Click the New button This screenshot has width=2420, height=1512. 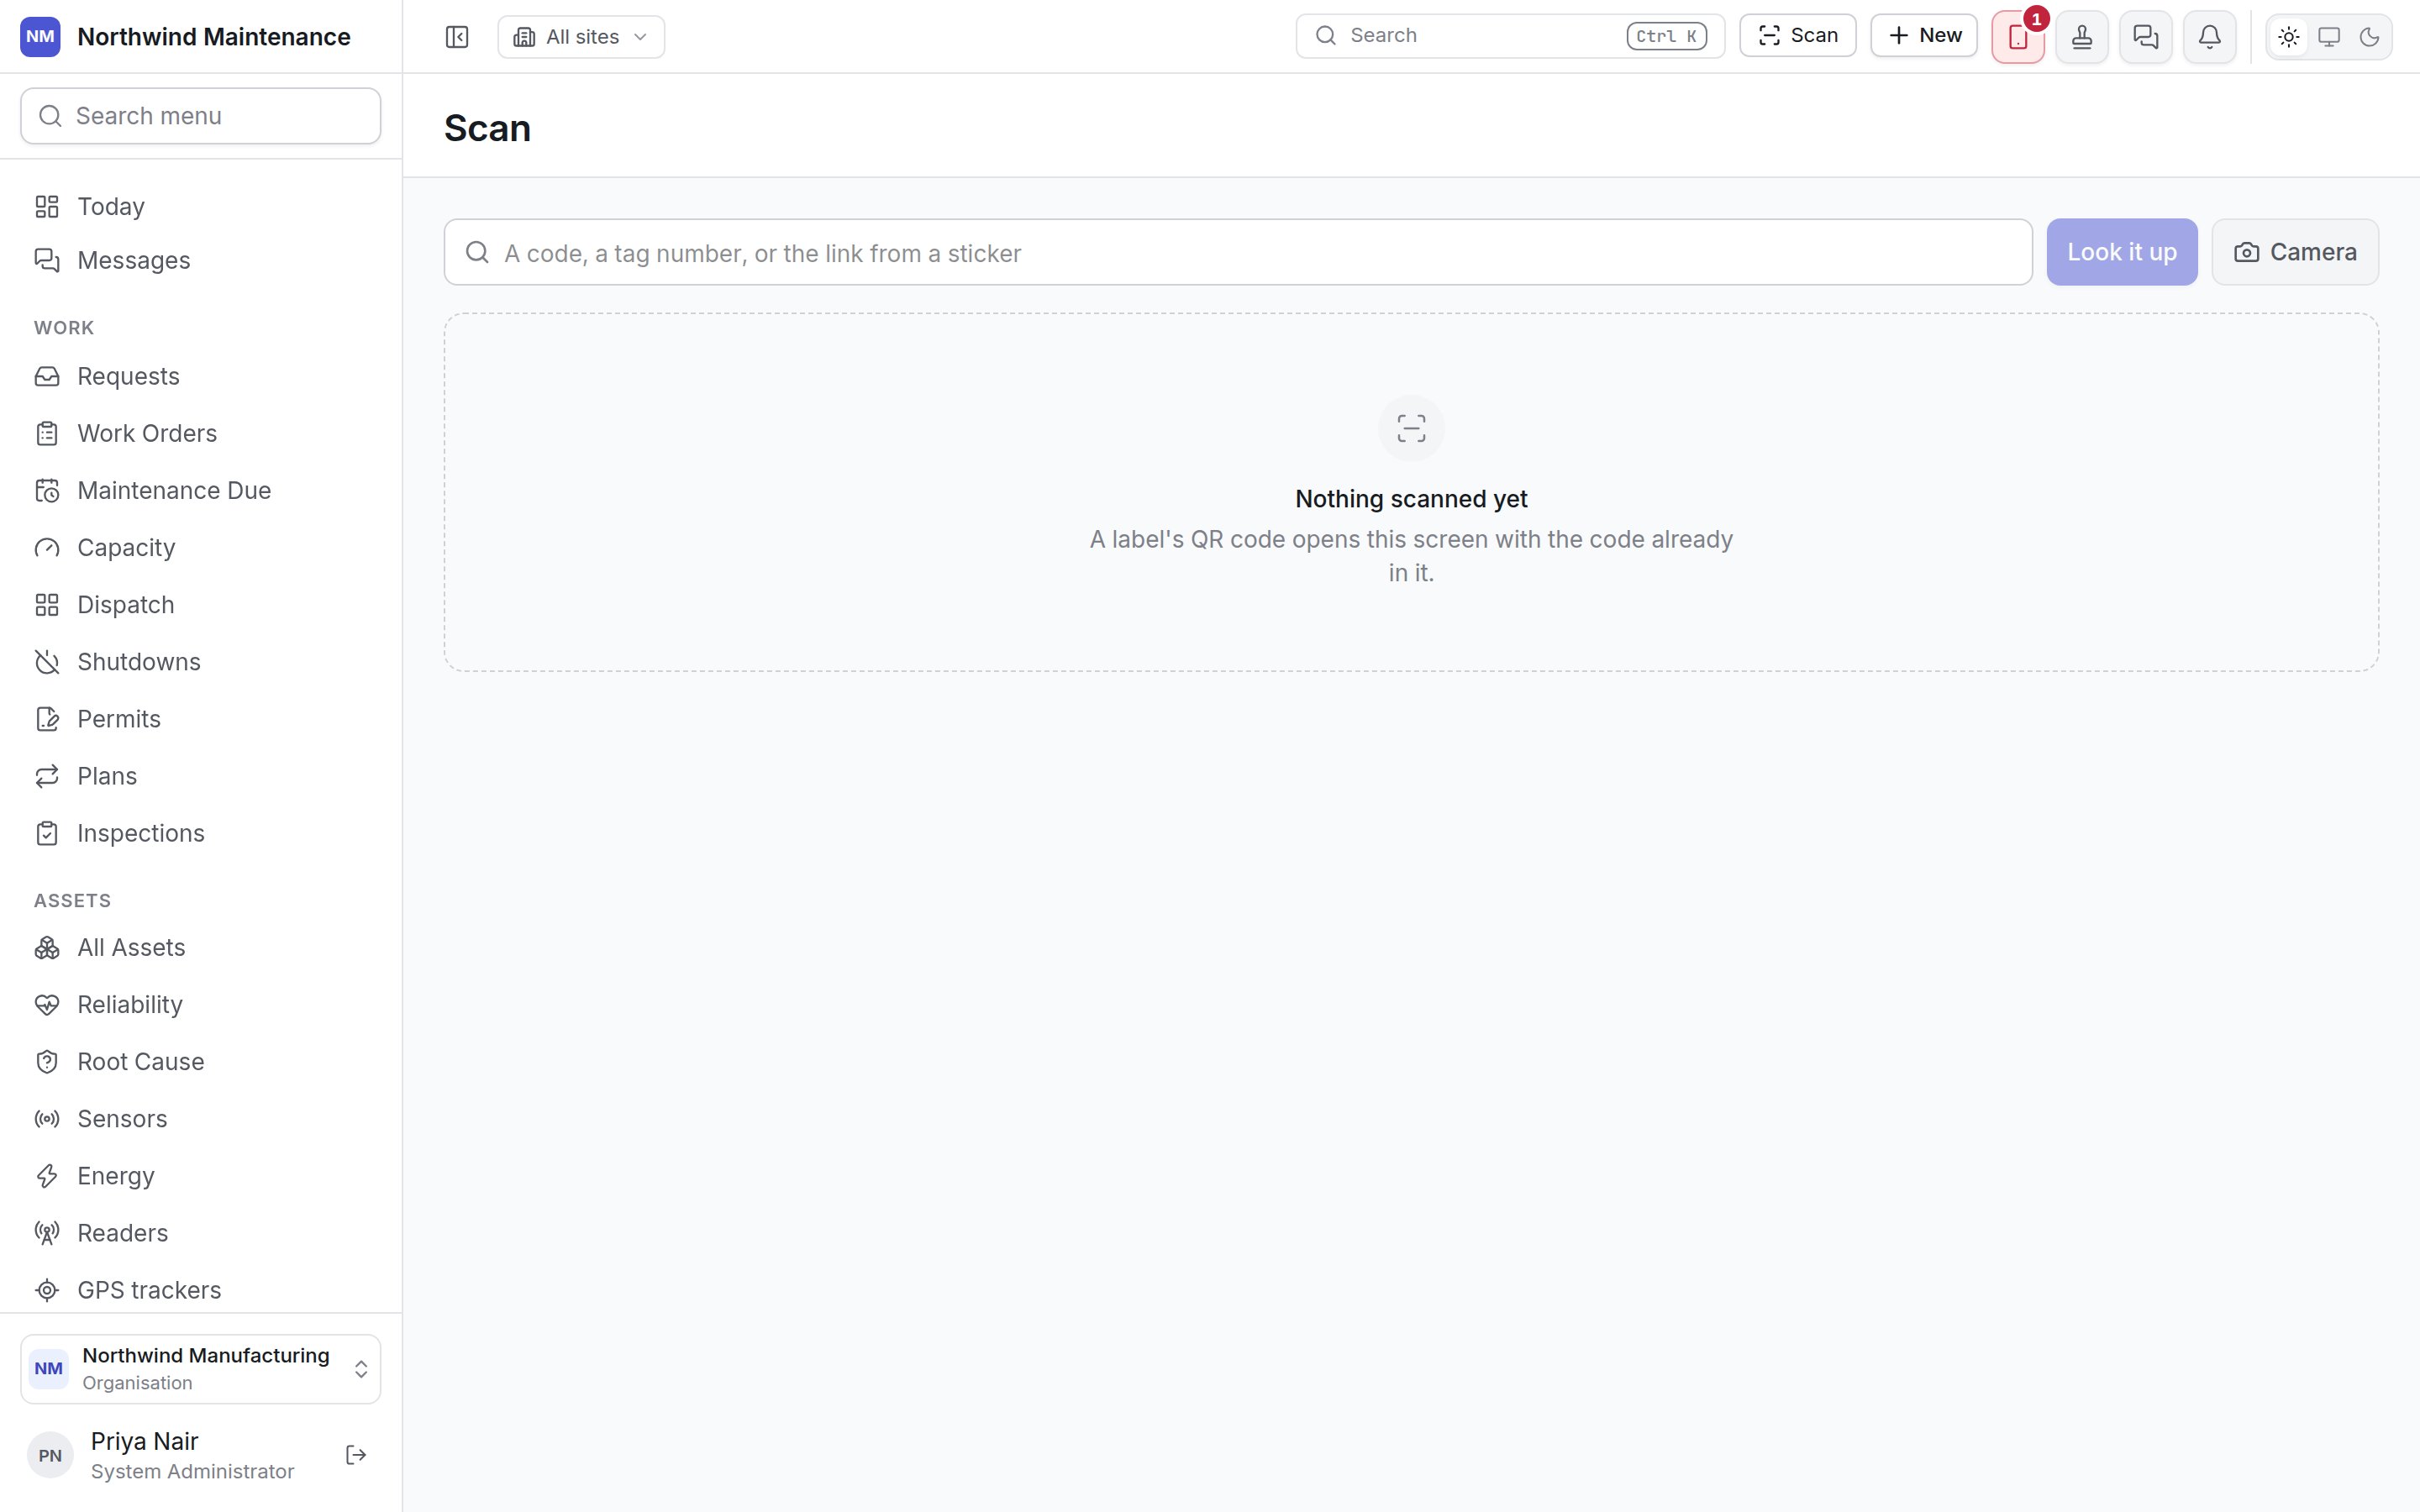click(x=1924, y=36)
